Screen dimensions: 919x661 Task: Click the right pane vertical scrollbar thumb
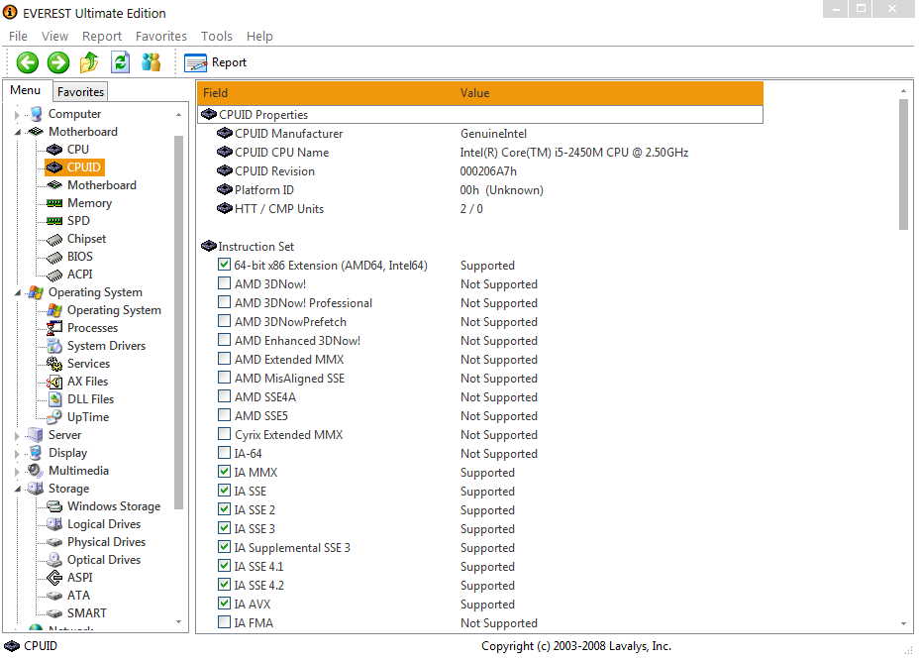pos(903,165)
